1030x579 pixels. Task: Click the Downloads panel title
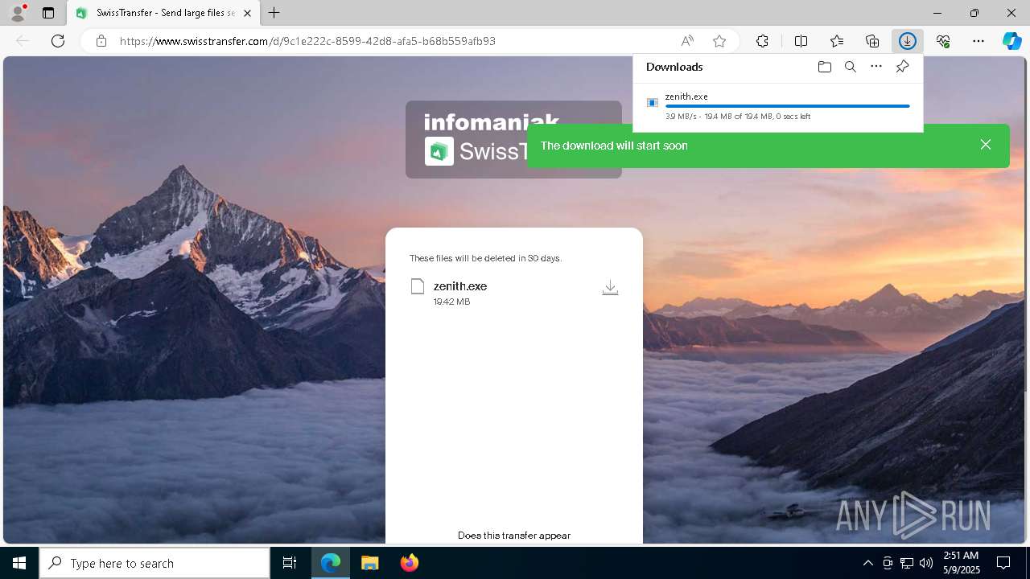674,67
